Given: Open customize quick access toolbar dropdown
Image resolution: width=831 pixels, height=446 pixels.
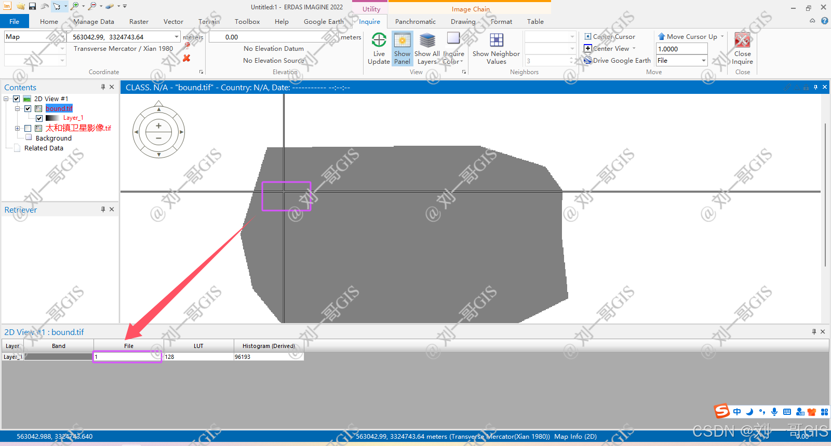Looking at the screenshot, I should 125,6.
